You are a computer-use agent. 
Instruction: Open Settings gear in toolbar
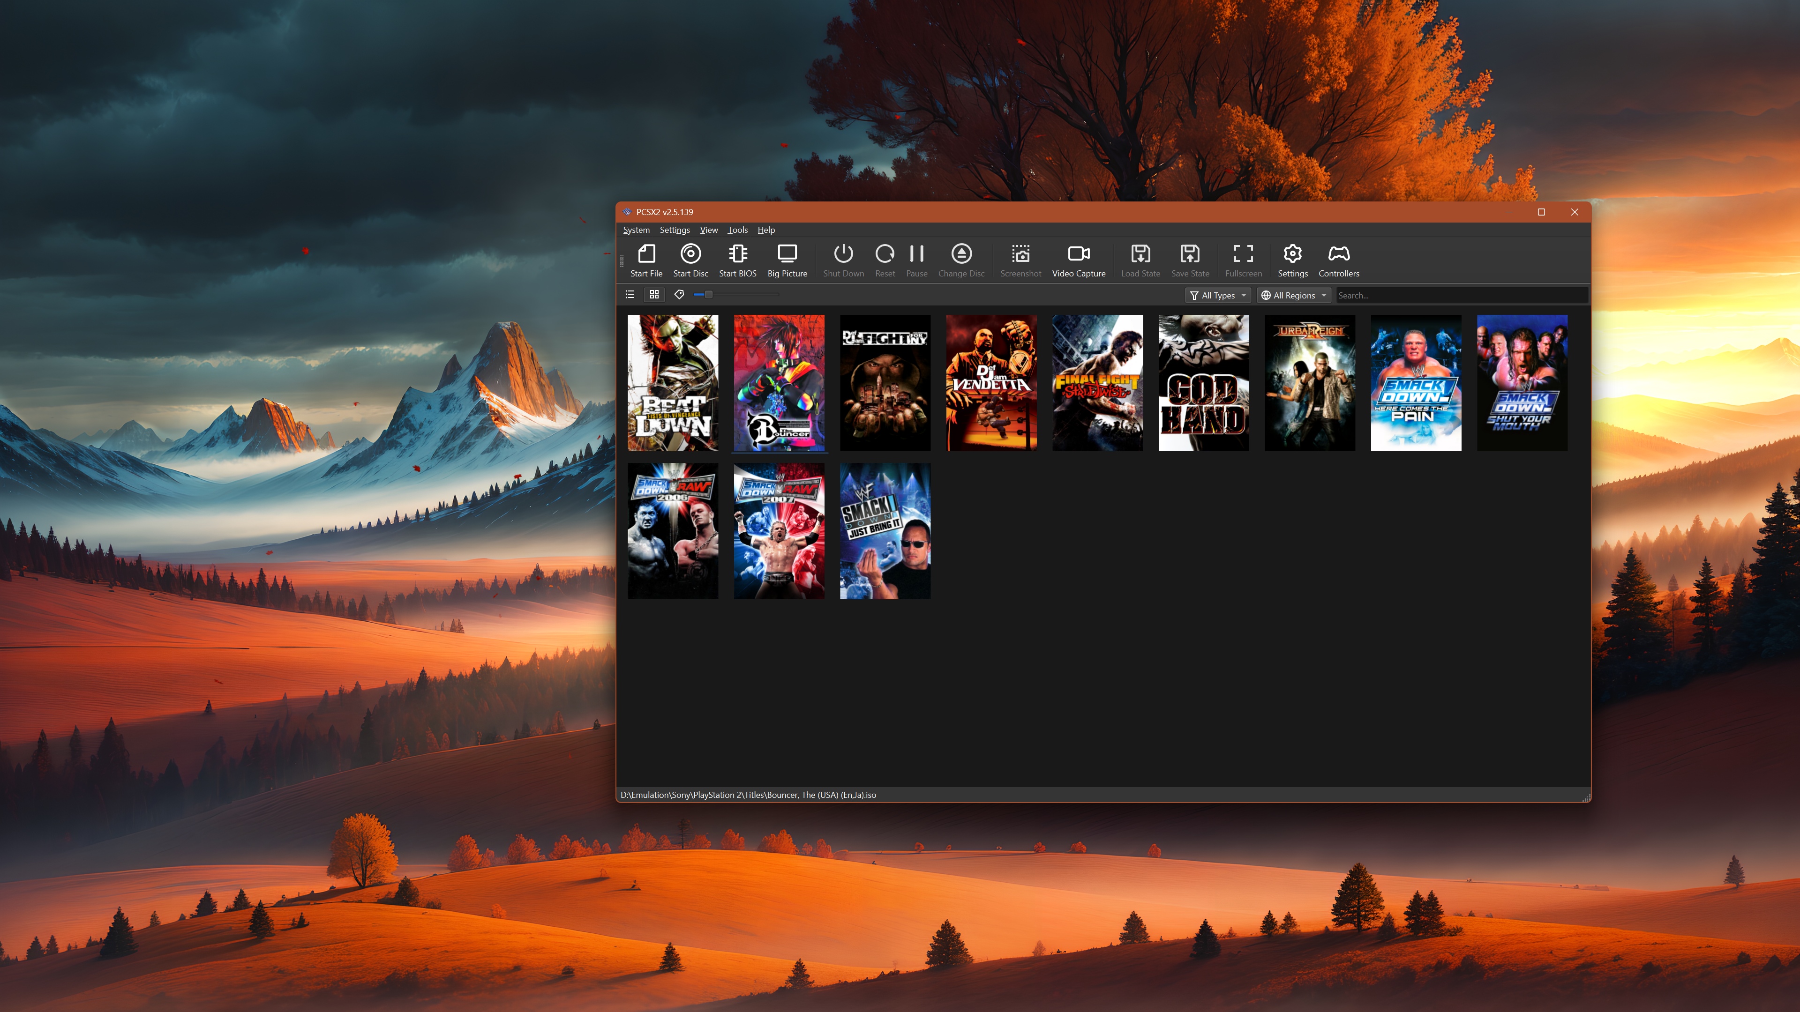pos(1292,261)
